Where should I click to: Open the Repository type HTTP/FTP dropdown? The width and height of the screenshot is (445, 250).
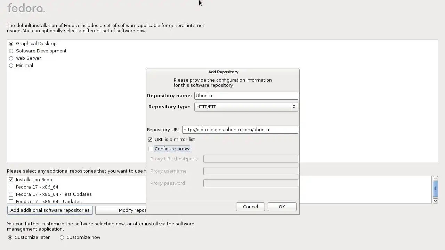click(246, 107)
